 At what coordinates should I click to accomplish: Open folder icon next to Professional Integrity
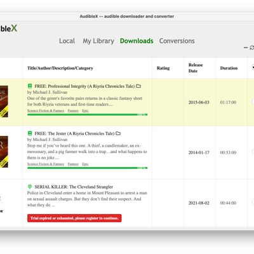click(138, 86)
